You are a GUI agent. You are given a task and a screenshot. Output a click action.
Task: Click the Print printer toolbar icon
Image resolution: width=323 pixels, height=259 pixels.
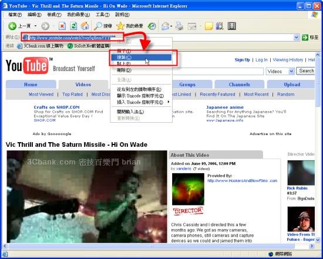pyautogui.click(x=179, y=26)
